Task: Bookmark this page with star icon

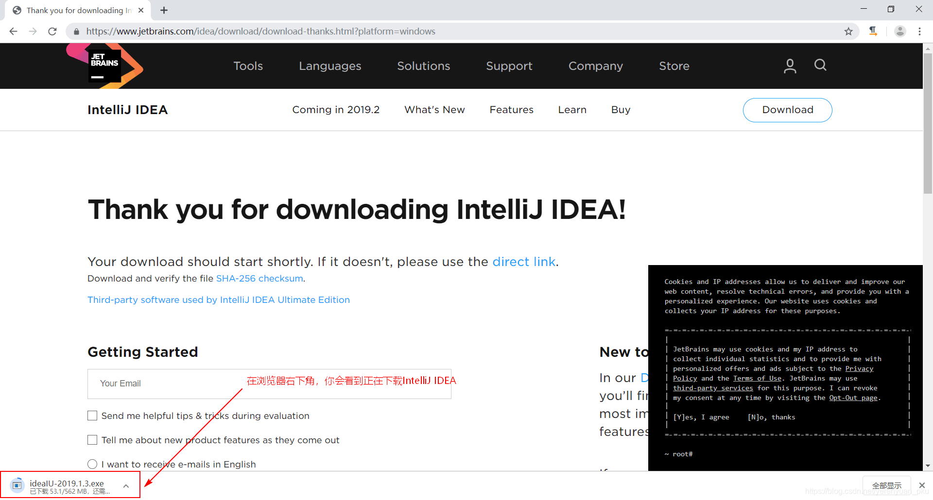Action: tap(848, 32)
